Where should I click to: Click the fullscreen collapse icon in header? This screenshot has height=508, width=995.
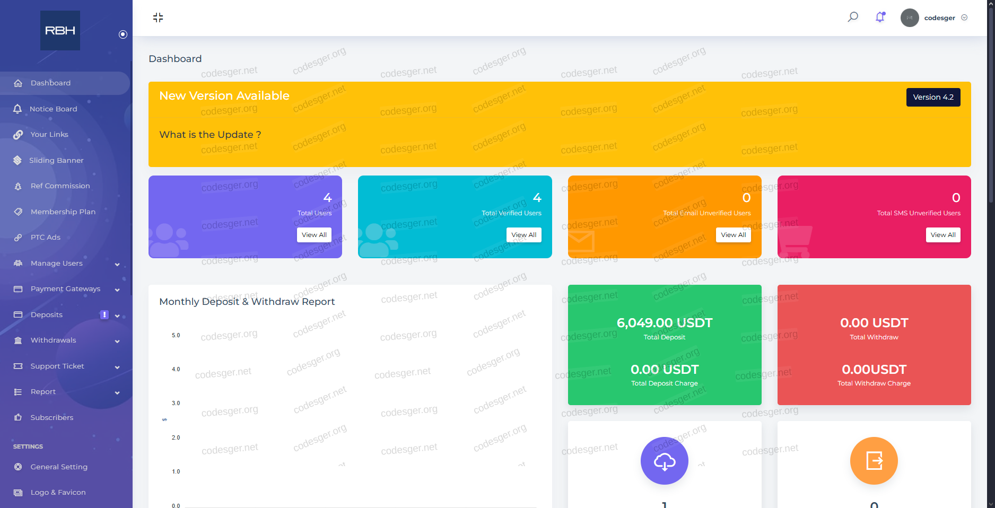click(158, 17)
